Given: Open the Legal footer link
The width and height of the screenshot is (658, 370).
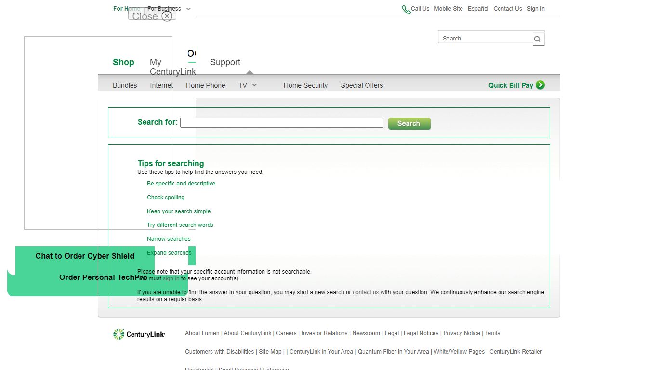Looking at the screenshot, I should pyautogui.click(x=392, y=333).
